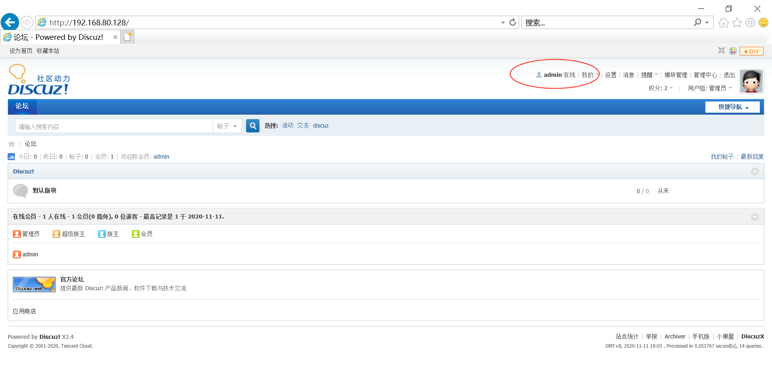
Task: Click the discuz hot search link
Action: pos(321,126)
